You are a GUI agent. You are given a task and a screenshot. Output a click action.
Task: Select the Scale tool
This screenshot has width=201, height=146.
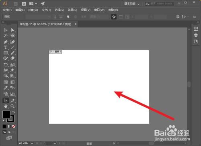12,65
